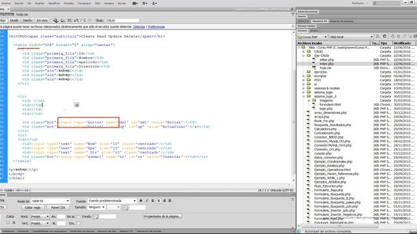
Task: Click the refresh icon in Files panel
Action: [x=384, y=36]
